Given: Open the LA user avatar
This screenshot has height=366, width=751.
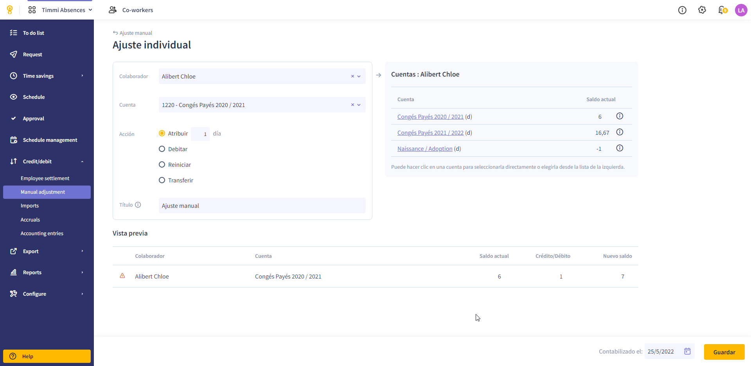Looking at the screenshot, I should point(741,10).
